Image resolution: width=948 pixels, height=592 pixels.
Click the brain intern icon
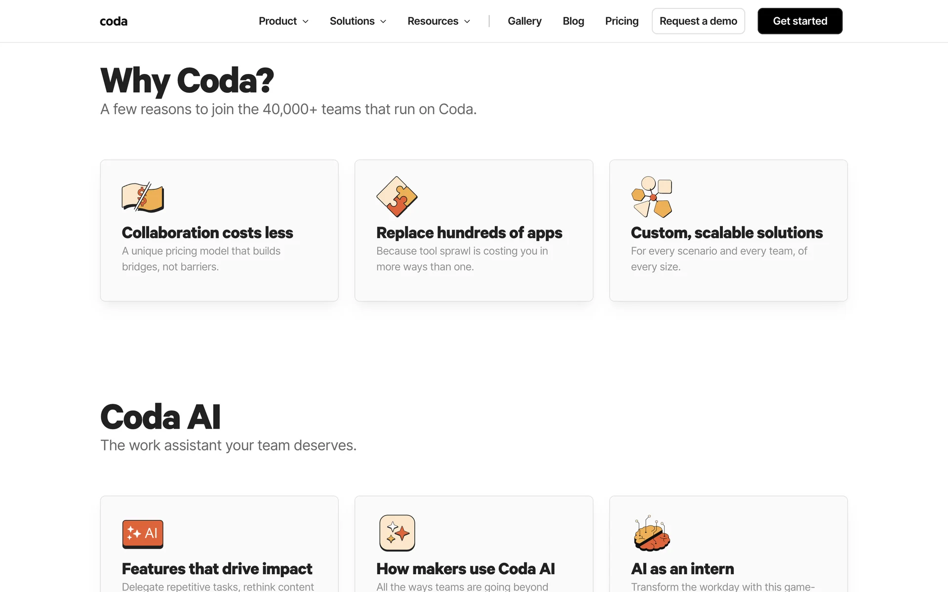pos(652,533)
